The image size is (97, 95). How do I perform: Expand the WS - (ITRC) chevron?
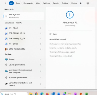tap(41, 44)
